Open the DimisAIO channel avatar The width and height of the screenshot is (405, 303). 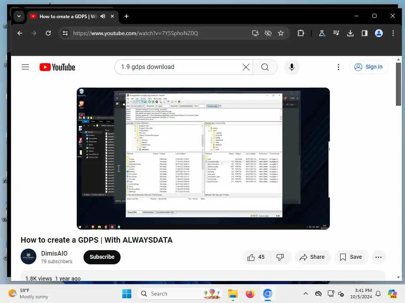click(x=28, y=256)
